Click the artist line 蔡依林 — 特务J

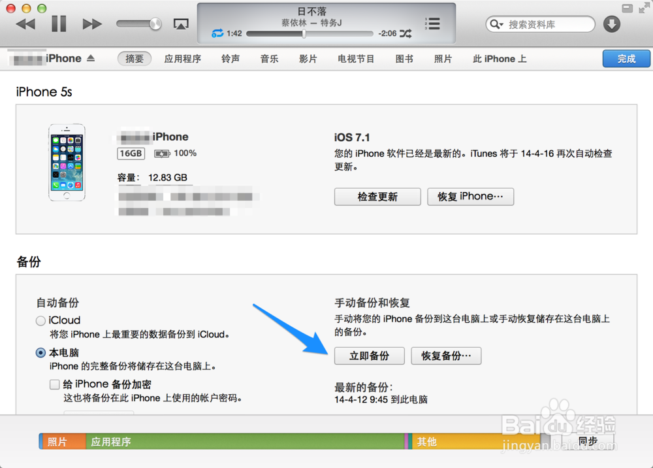coord(311,22)
